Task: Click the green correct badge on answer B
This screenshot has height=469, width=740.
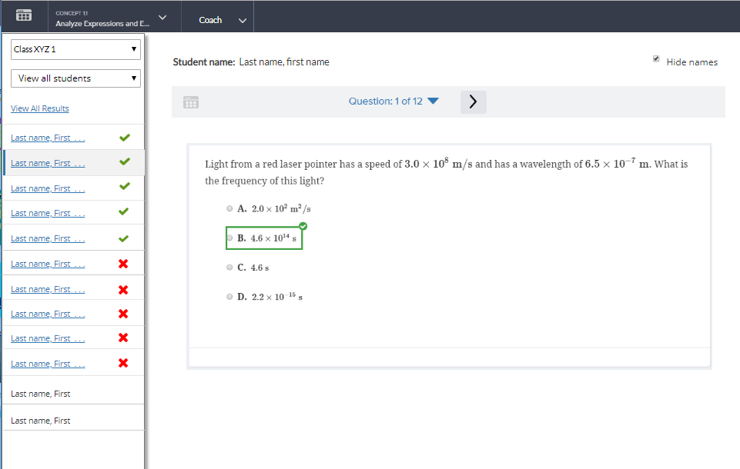Action: [303, 226]
